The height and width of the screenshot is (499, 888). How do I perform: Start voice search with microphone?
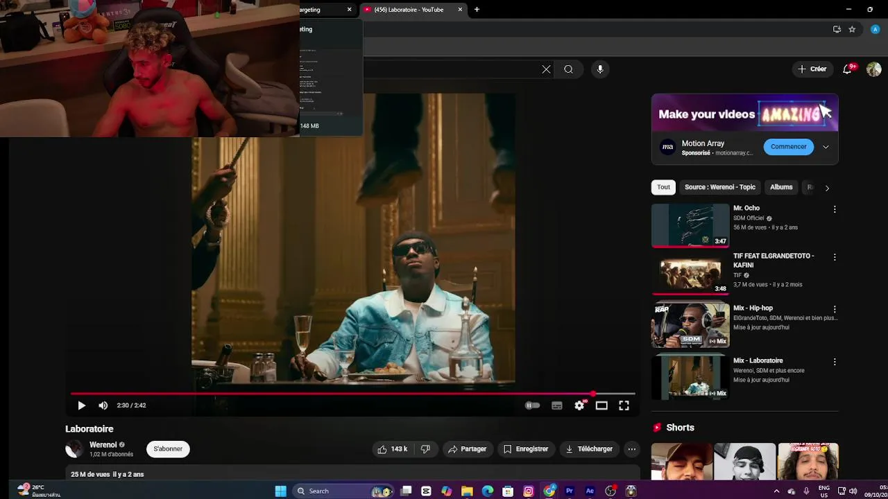point(600,69)
